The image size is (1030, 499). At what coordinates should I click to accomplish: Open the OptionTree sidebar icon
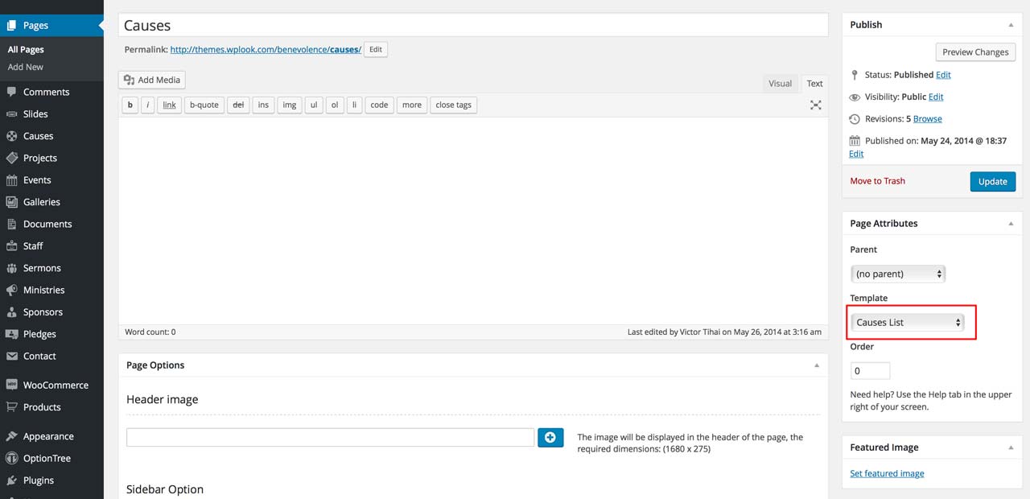(x=11, y=458)
